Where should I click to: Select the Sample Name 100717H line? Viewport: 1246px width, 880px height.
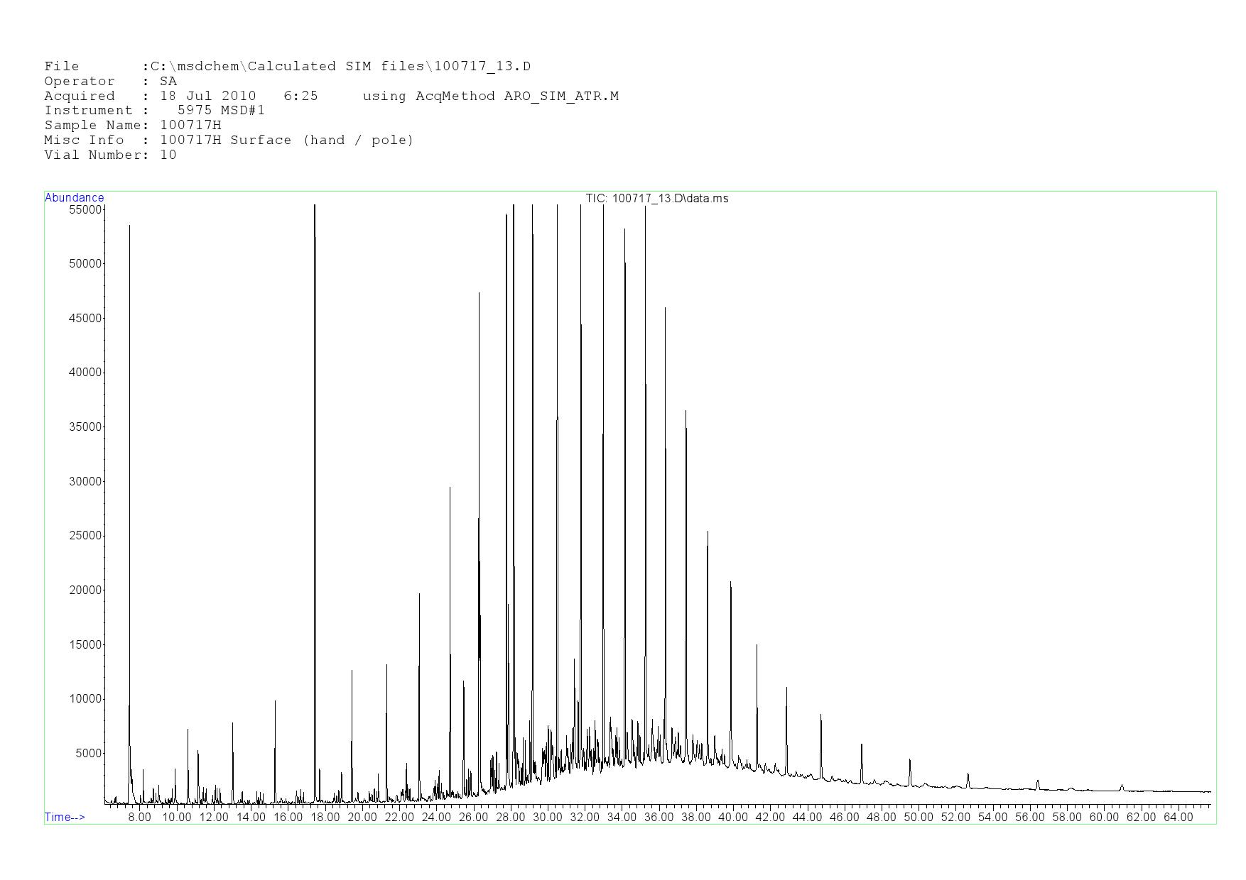(133, 126)
